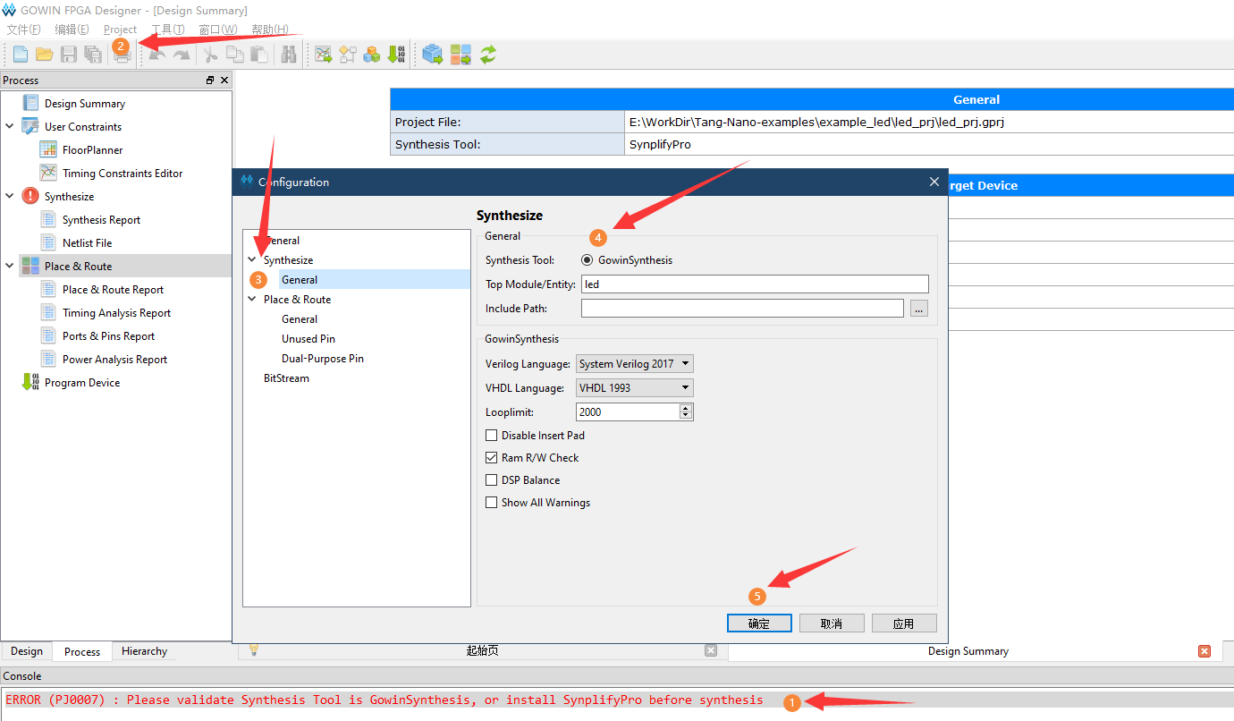Switch to the 起始页 tab
The height and width of the screenshot is (721, 1234).
(482, 651)
